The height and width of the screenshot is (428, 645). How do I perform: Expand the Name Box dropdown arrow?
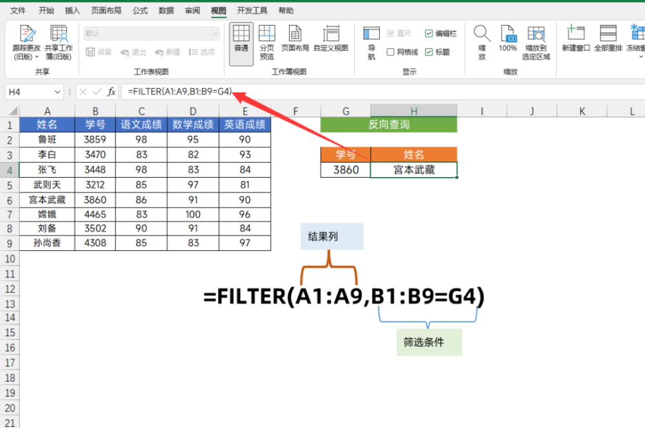pyautogui.click(x=58, y=92)
